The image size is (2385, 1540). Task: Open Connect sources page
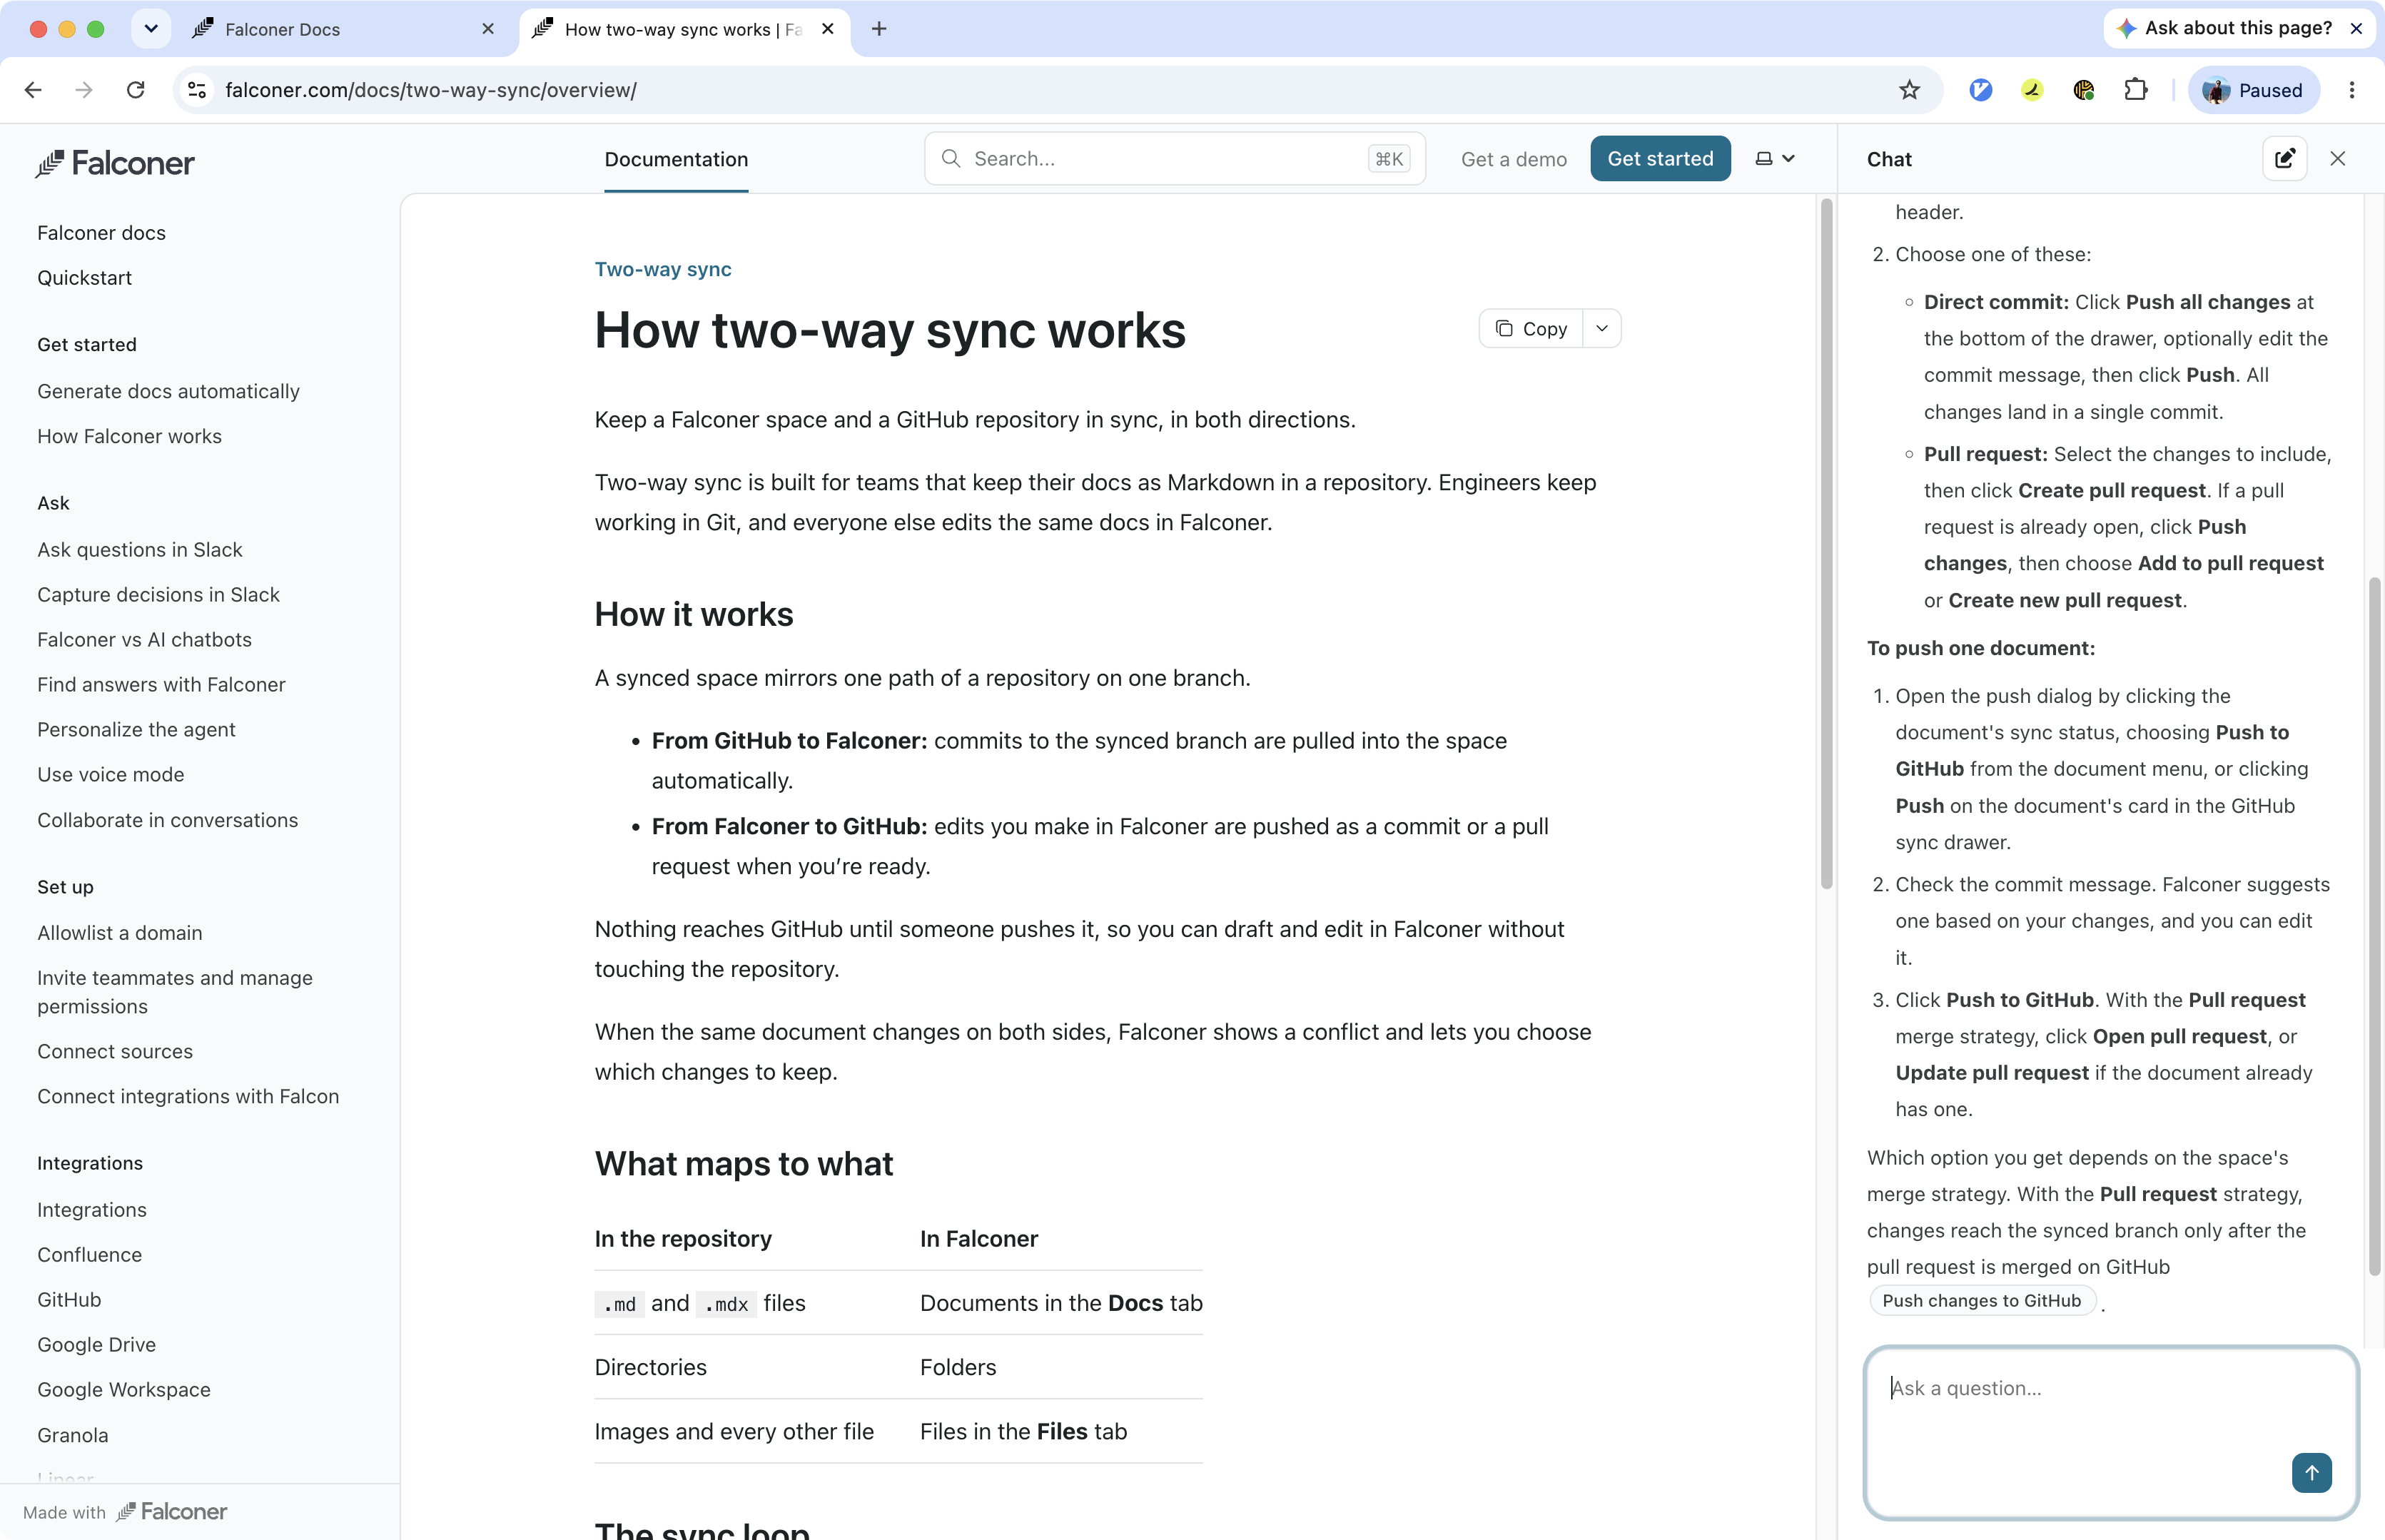point(115,1052)
